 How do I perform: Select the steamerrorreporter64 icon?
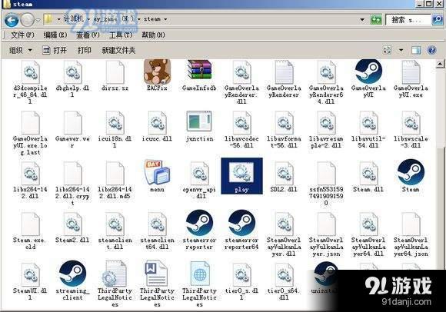click(241, 223)
